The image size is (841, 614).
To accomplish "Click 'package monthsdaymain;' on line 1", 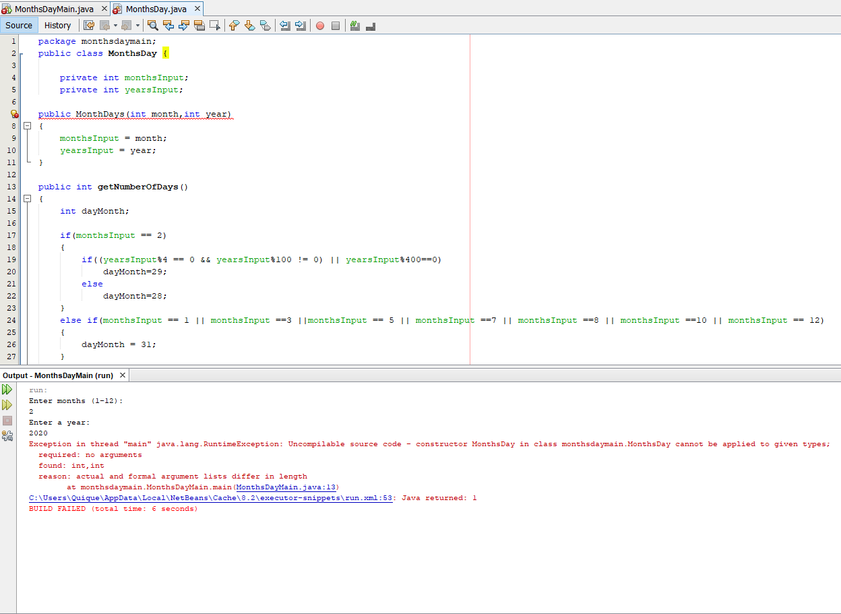I will click(97, 41).
